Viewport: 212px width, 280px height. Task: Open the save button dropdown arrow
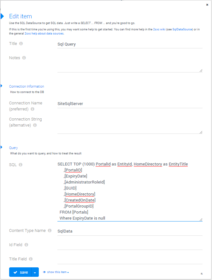[x=35, y=272]
